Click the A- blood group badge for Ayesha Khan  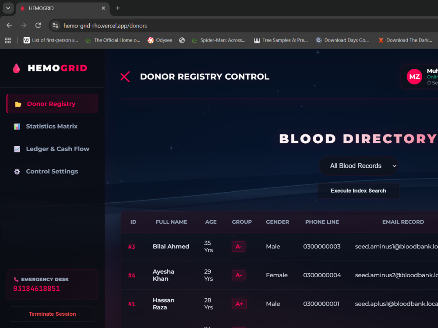pos(239,275)
